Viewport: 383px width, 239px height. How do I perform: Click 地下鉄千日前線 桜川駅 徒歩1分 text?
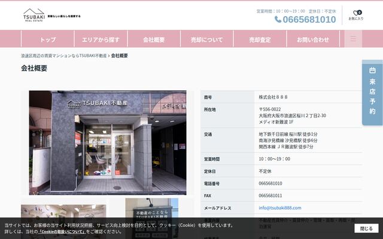288,134
